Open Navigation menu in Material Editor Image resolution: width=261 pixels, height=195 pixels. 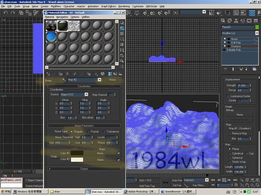point(62,17)
